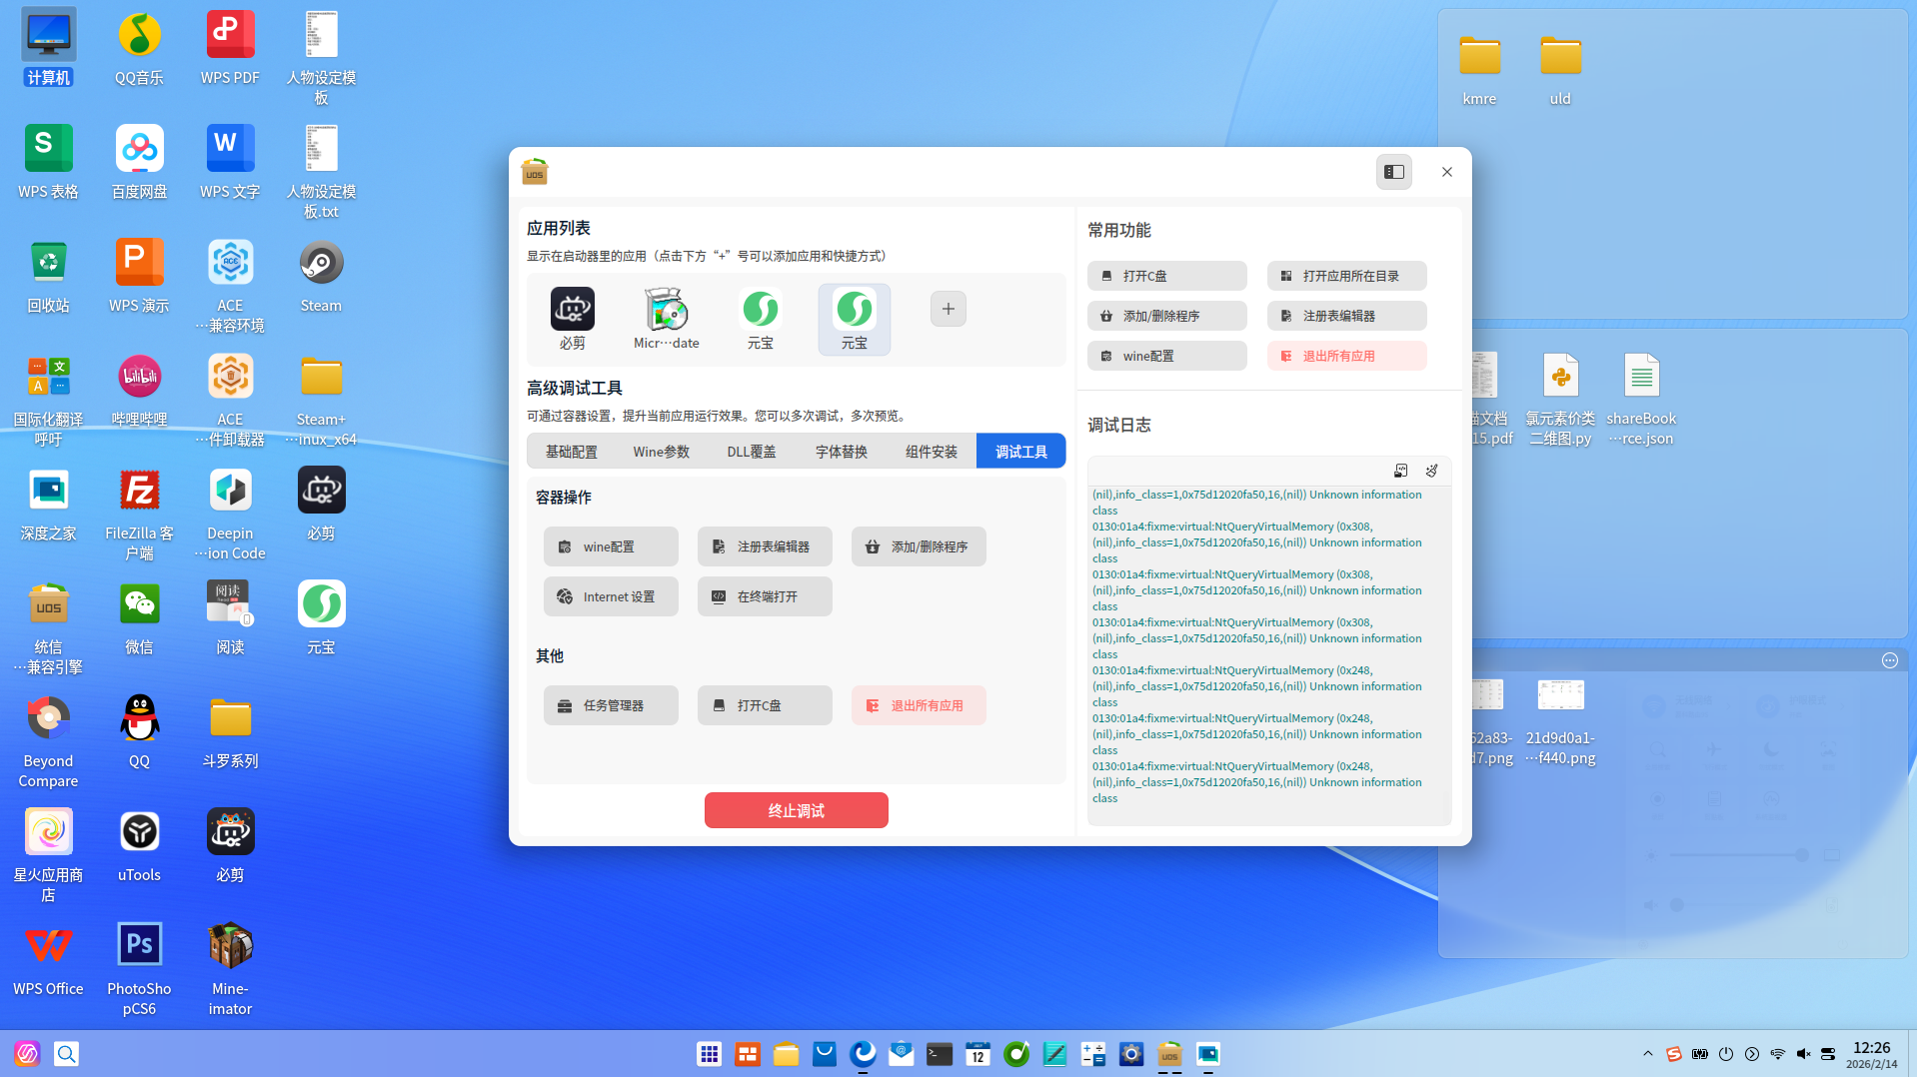
Task: Open 注册表编辑器 under 常用功能
Action: (x=1347, y=316)
